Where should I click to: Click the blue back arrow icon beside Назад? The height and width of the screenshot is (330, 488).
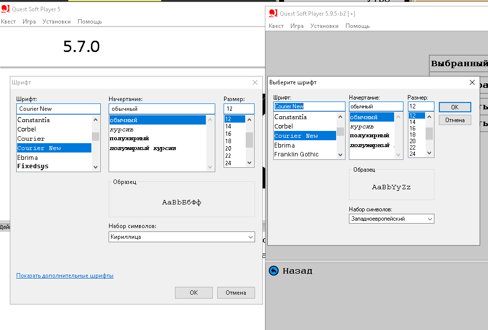click(274, 271)
